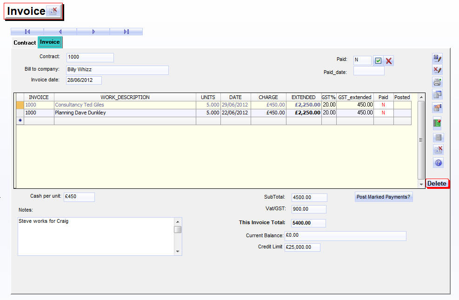Click the green spreadsheet icon in right toolbar
This screenshot has height=300, width=459.
click(438, 123)
